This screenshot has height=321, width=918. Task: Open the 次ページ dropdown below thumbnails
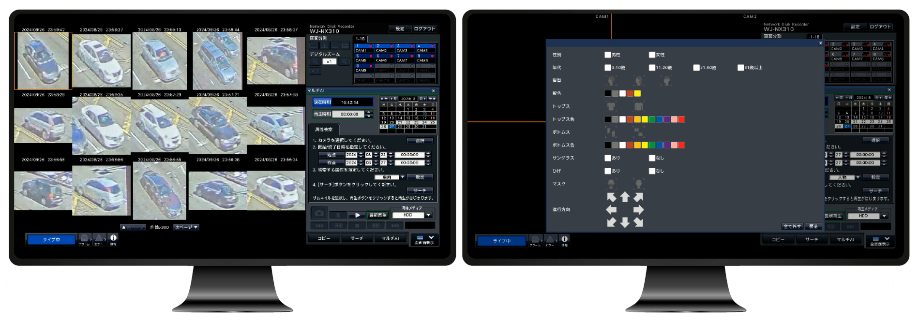(x=186, y=227)
